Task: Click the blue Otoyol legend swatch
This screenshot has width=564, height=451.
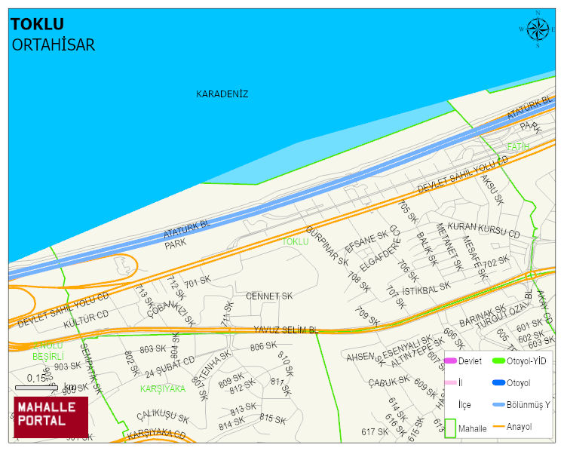Action: pos(498,383)
